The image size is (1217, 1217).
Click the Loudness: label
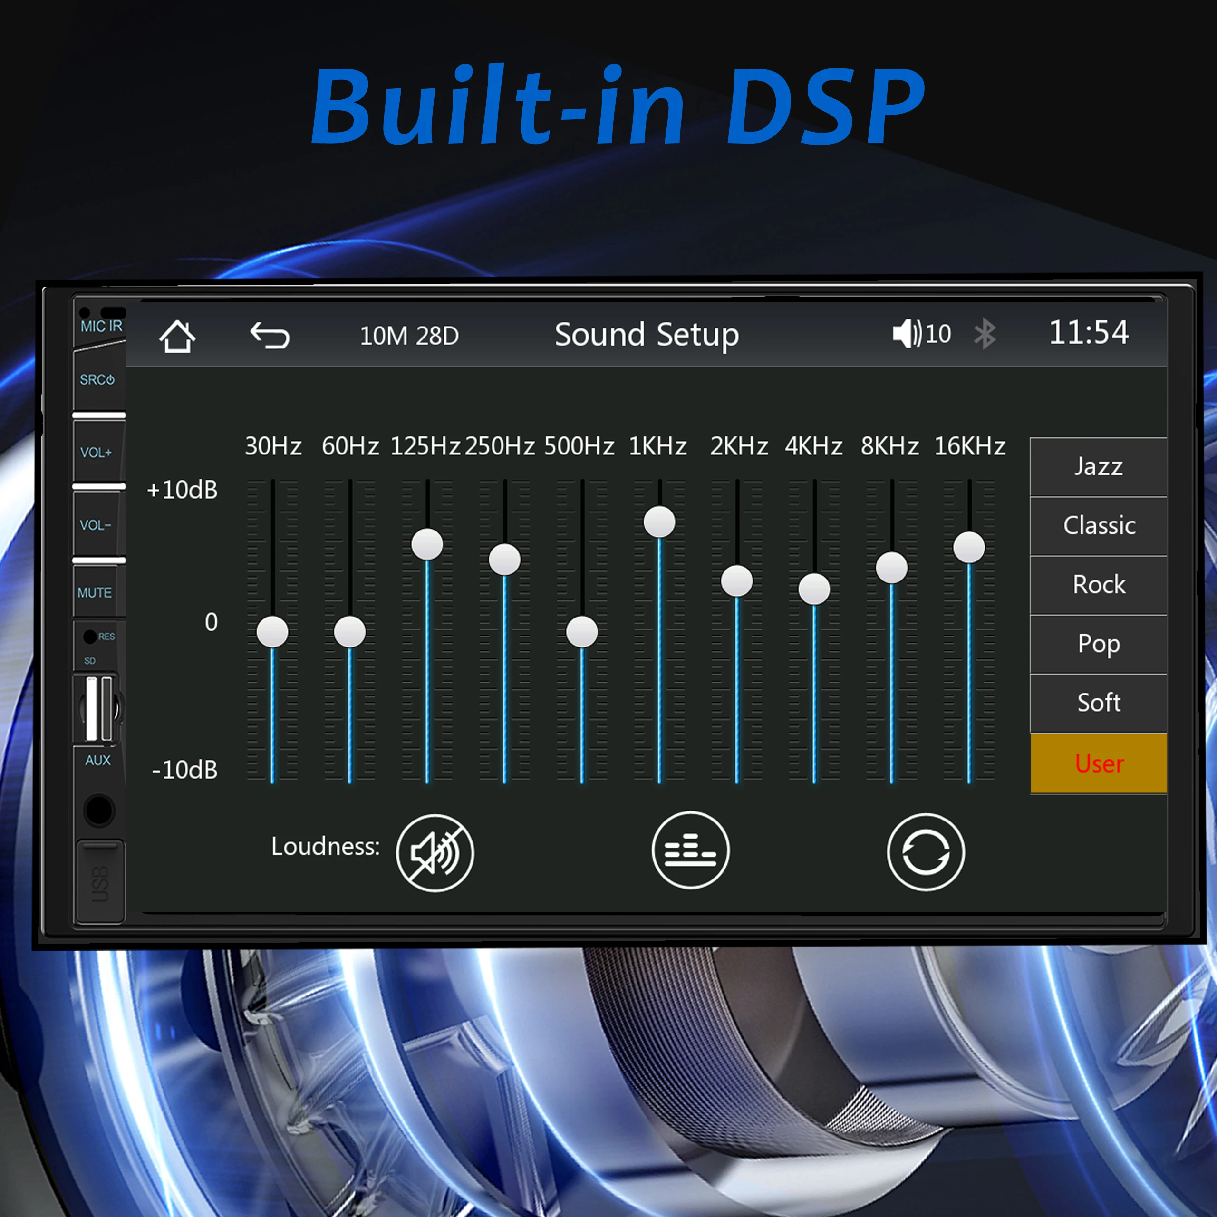click(x=326, y=847)
